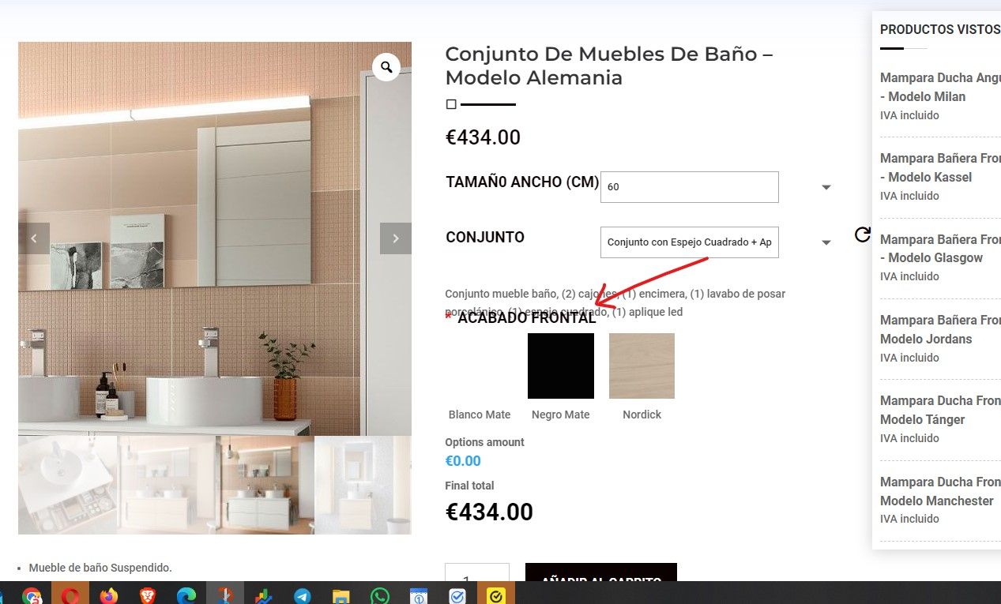
Task: Open Mampara Ducha Modelo Milan link
Action: pos(940,88)
